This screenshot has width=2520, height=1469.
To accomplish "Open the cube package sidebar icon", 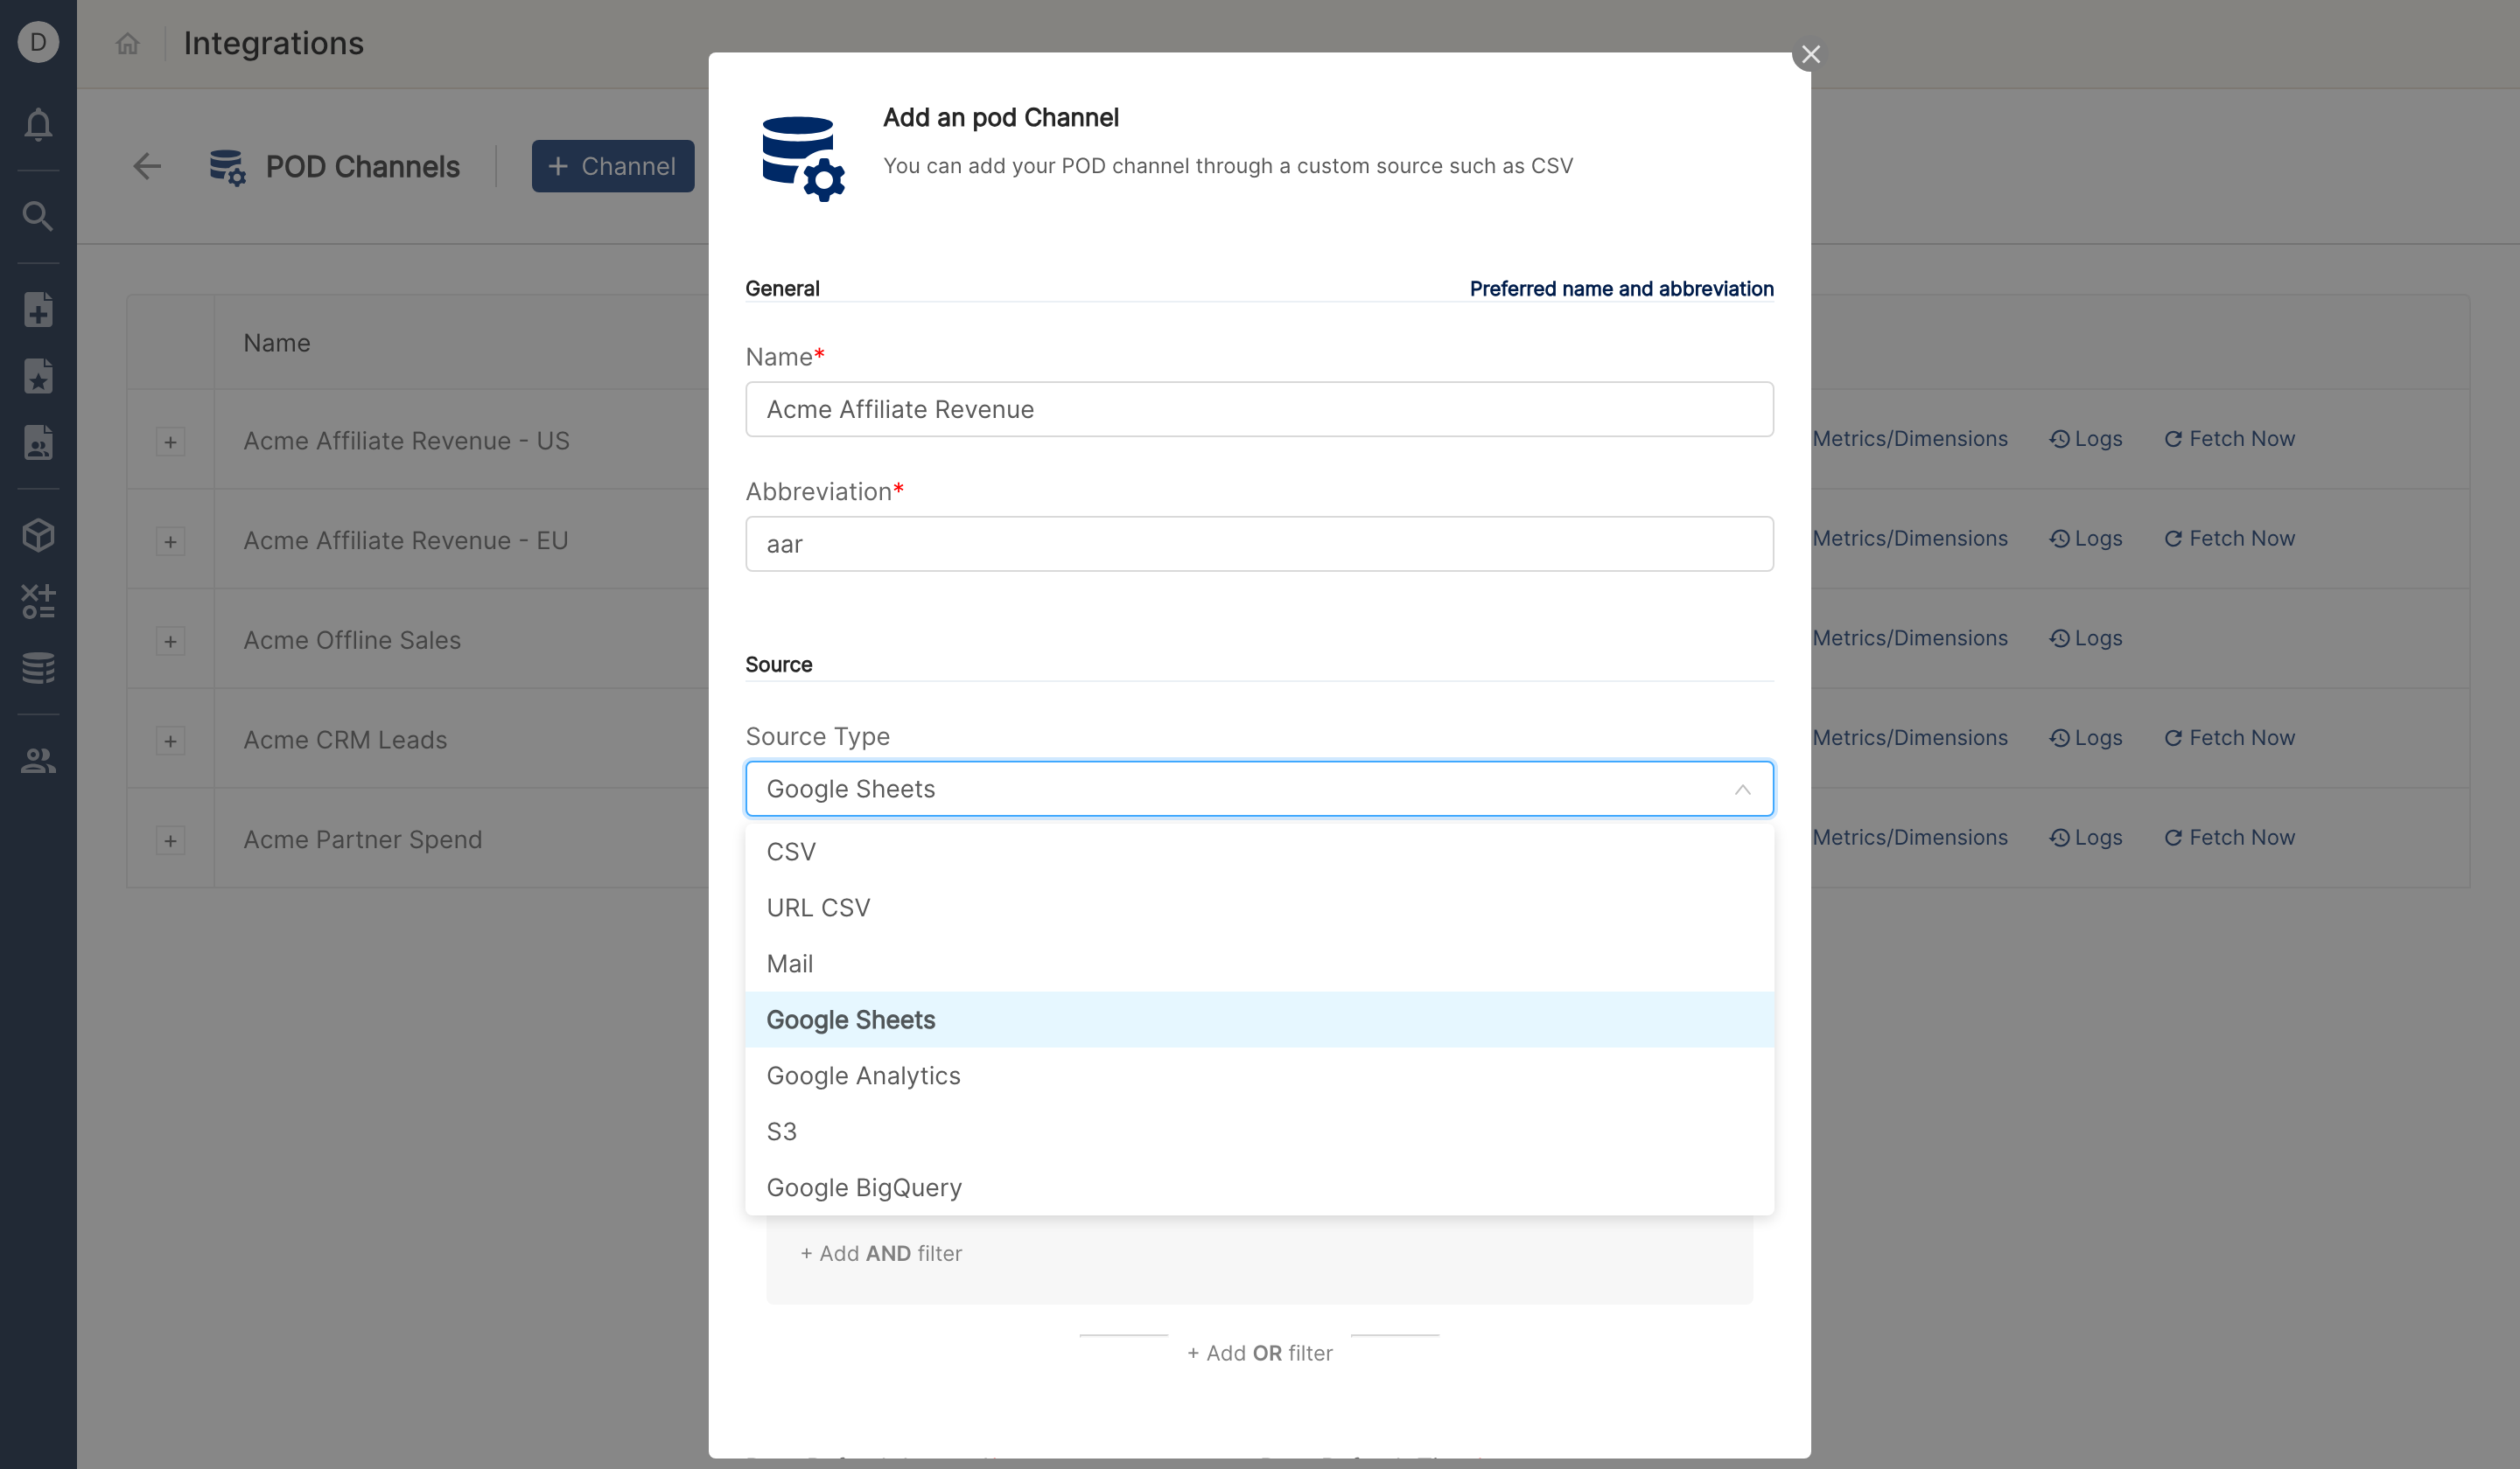I will click(38, 534).
